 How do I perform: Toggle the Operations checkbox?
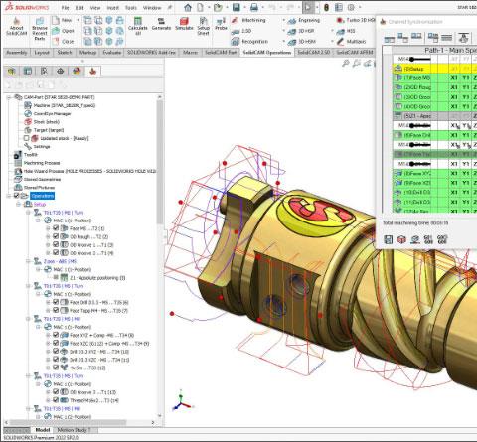(x=16, y=196)
